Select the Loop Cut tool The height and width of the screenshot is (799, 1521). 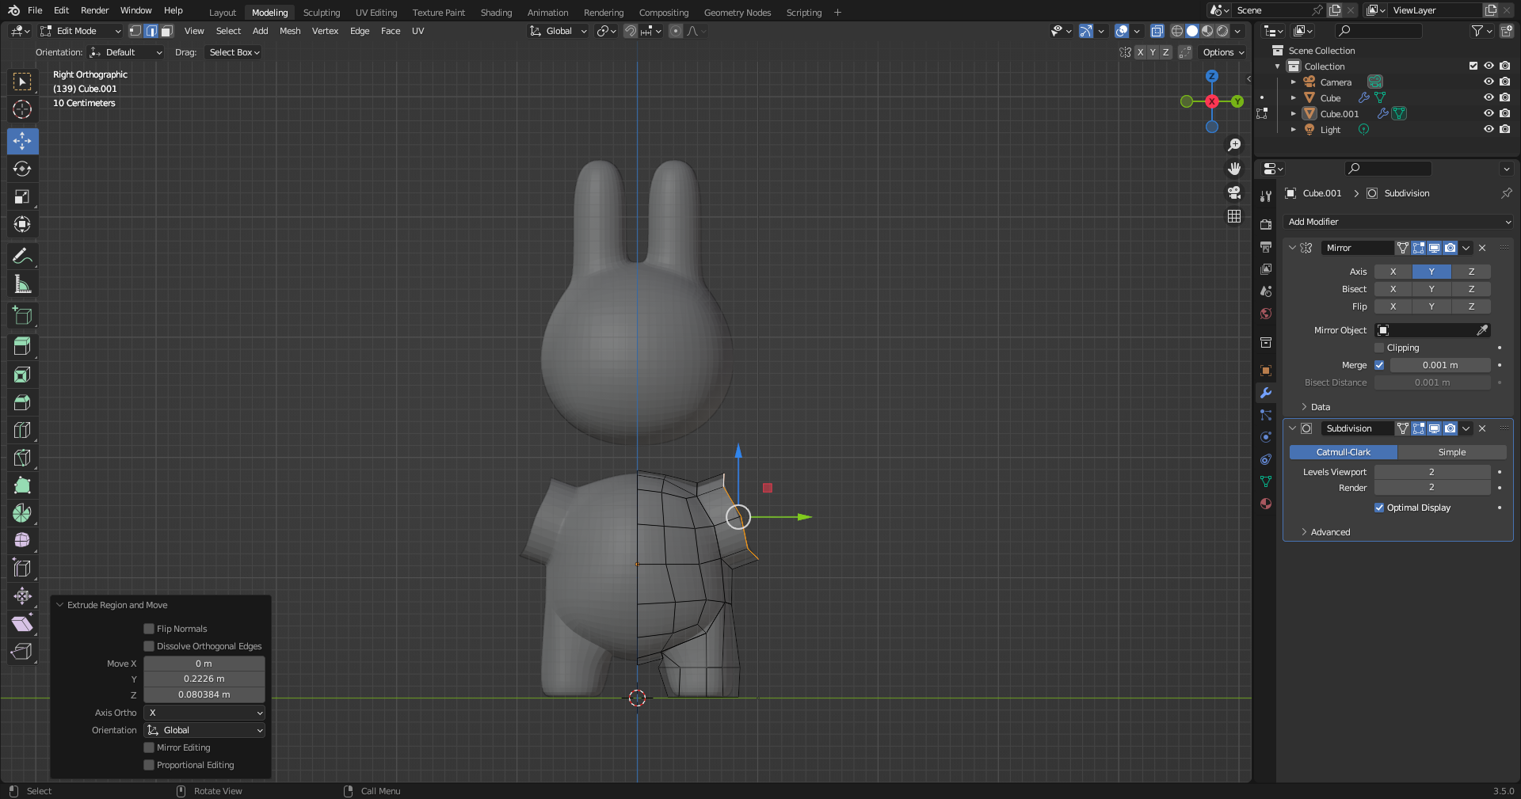[22, 430]
